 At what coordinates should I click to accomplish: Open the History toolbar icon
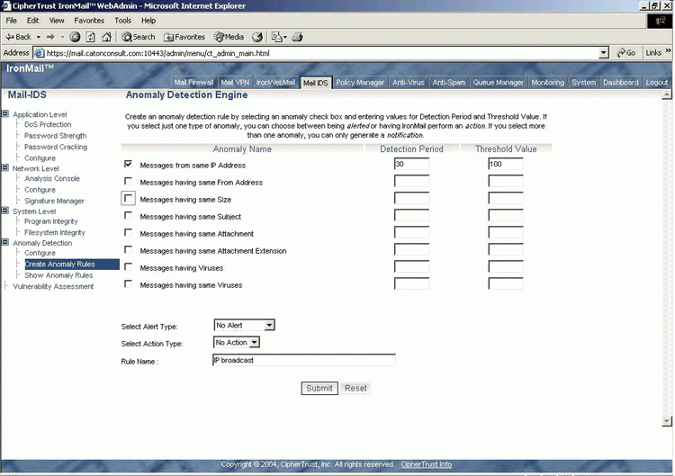click(x=257, y=37)
